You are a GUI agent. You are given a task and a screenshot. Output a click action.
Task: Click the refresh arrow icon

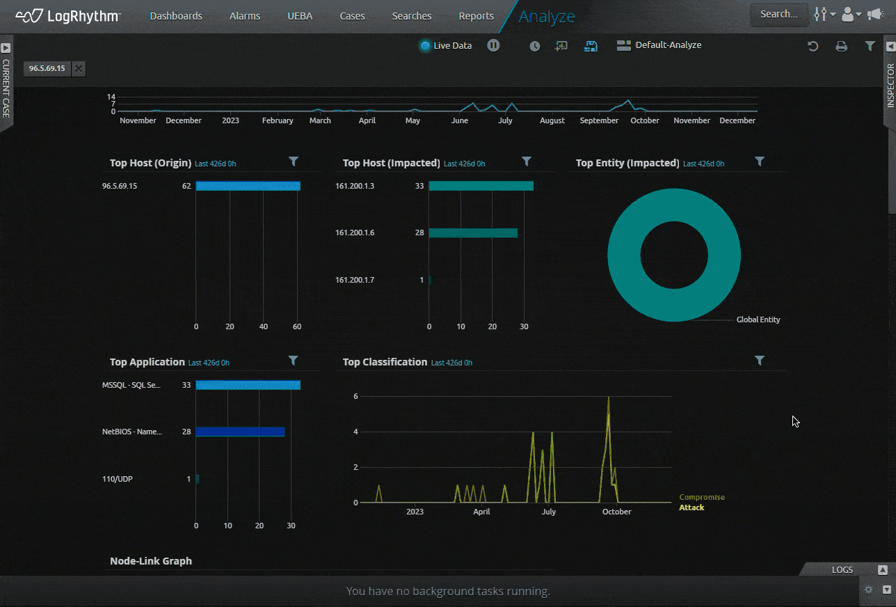[813, 46]
